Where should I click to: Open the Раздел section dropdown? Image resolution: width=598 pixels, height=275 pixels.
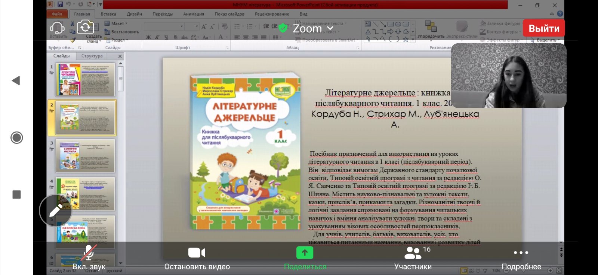coord(116,40)
